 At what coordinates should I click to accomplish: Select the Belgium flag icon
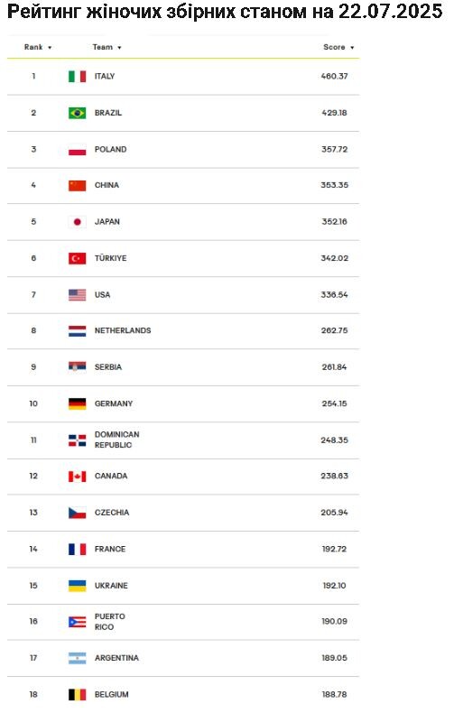click(77, 694)
